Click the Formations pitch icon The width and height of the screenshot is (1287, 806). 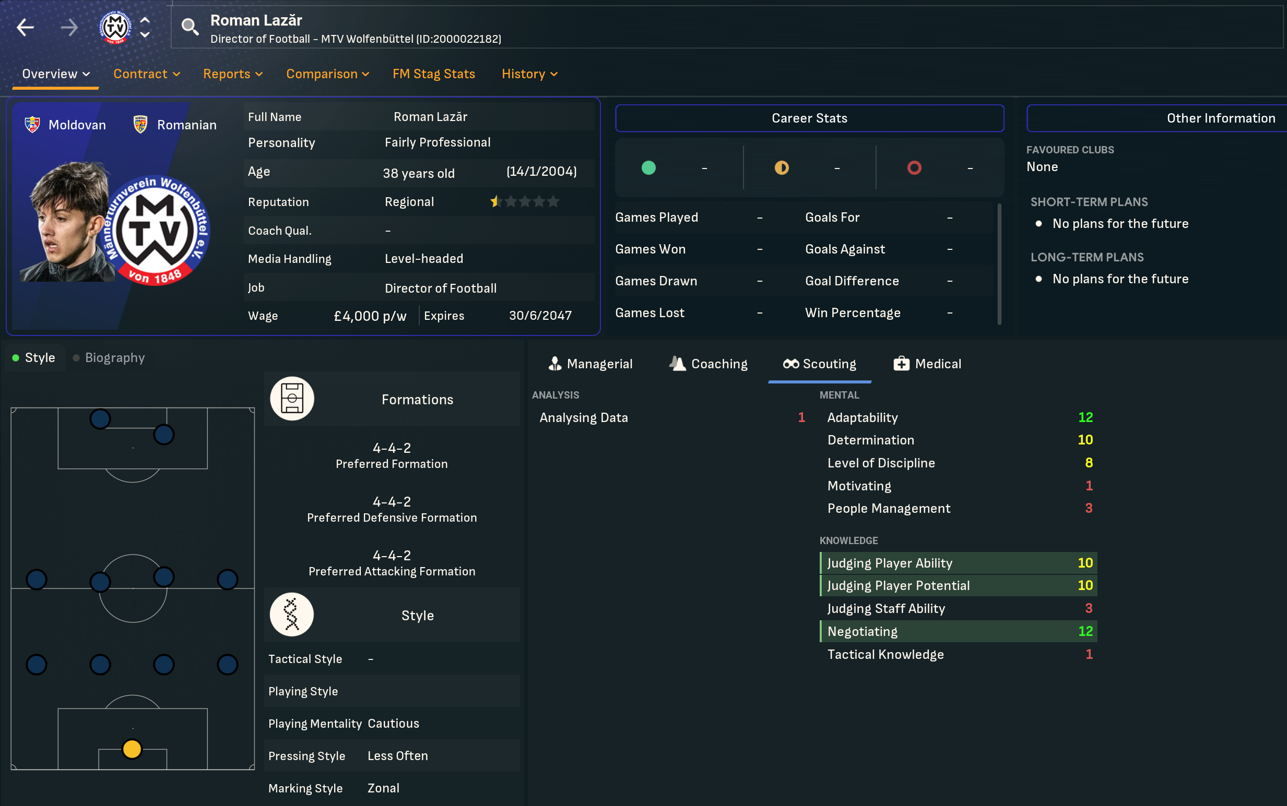tap(292, 399)
